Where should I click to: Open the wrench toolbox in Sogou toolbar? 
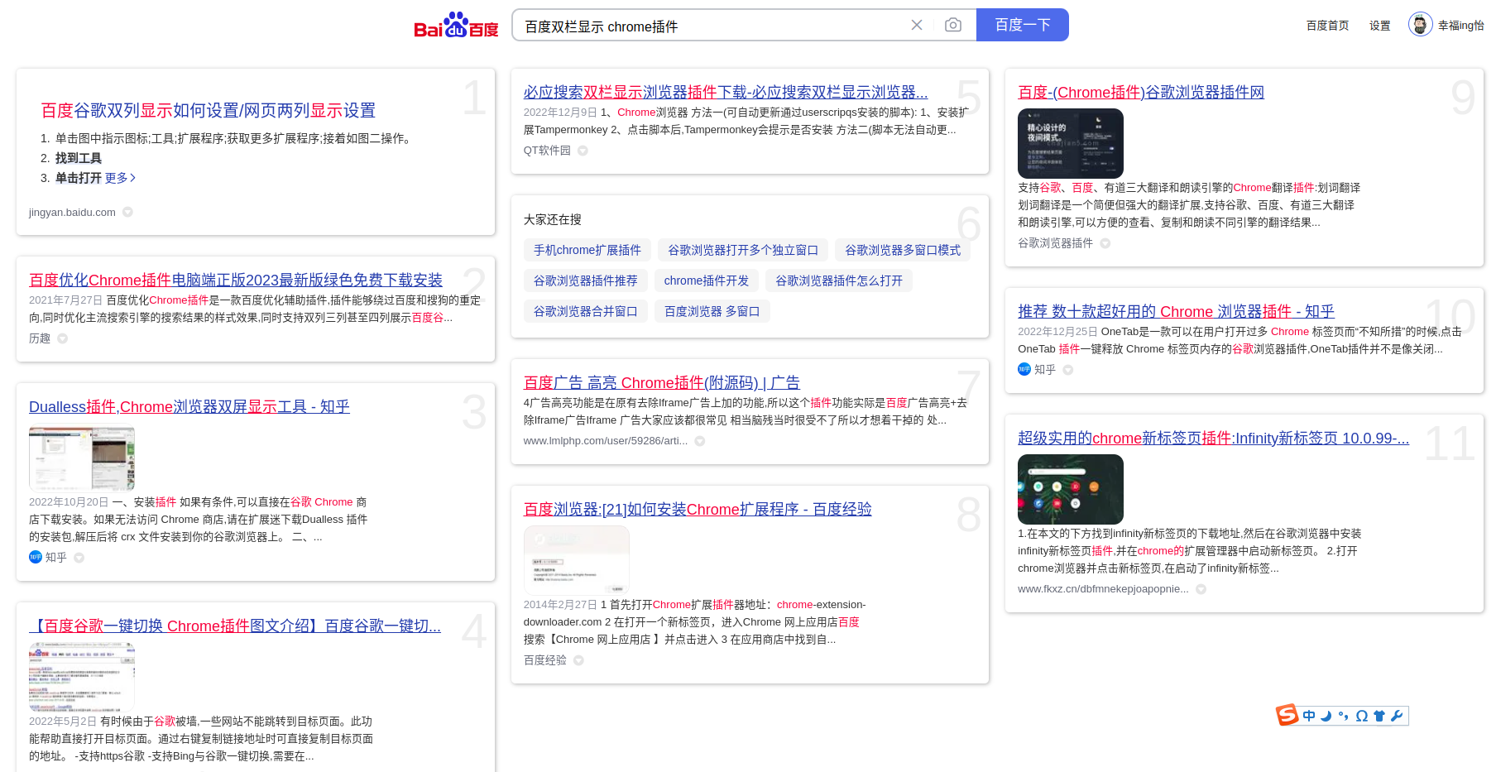pyautogui.click(x=1397, y=716)
